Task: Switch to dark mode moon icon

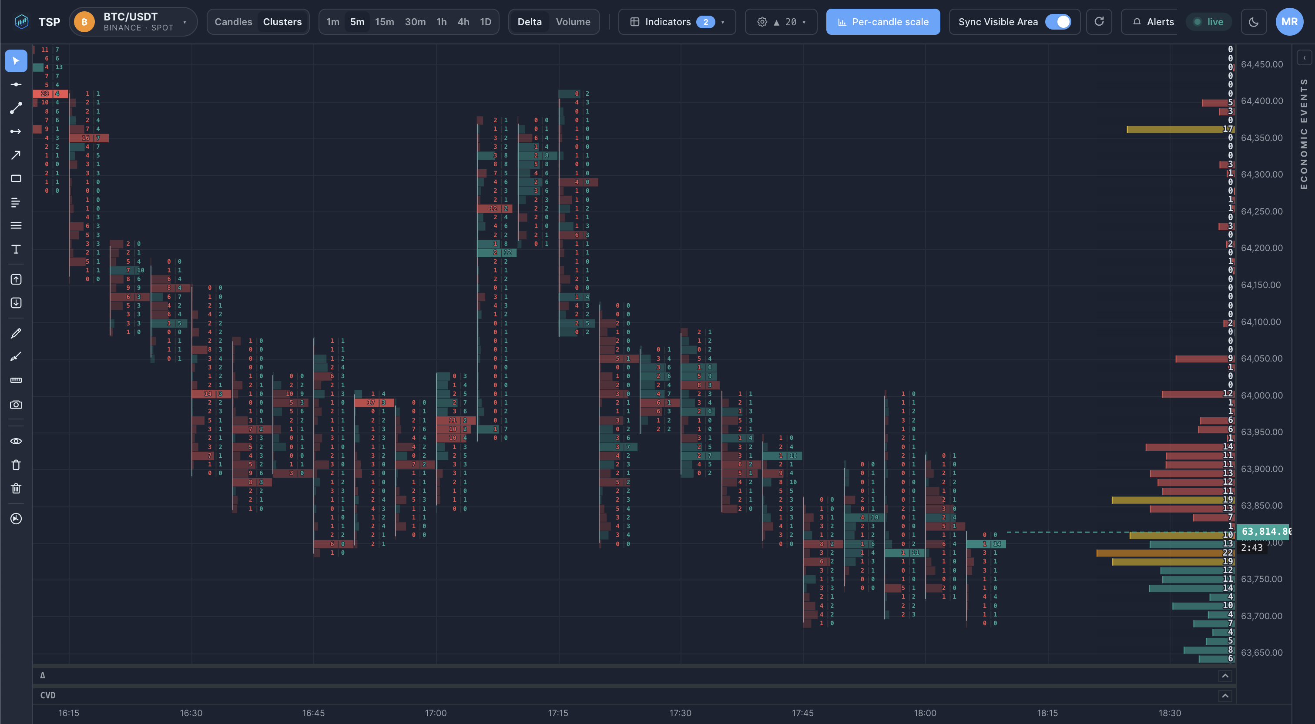Action: click(1253, 22)
